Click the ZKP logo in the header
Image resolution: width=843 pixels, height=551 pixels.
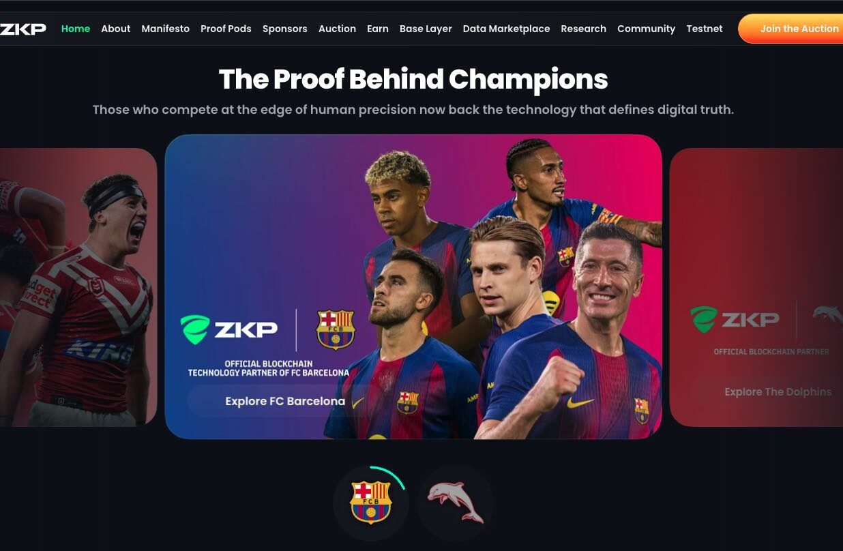(x=23, y=29)
